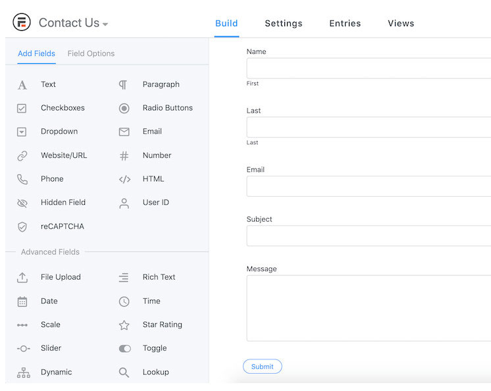The height and width of the screenshot is (391, 491).
Task: Add the Website/URL link field
Action: point(63,155)
